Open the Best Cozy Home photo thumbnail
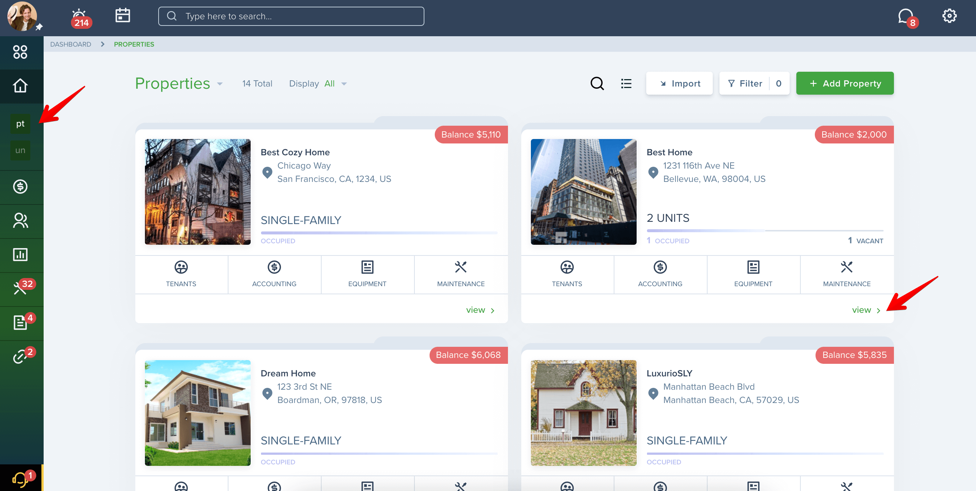This screenshot has height=491, width=976. click(x=198, y=192)
